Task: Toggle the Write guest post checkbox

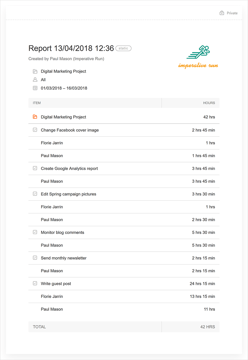Action: 35,284
